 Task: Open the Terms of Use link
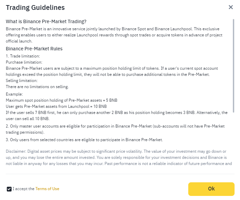pyautogui.click(x=47, y=189)
